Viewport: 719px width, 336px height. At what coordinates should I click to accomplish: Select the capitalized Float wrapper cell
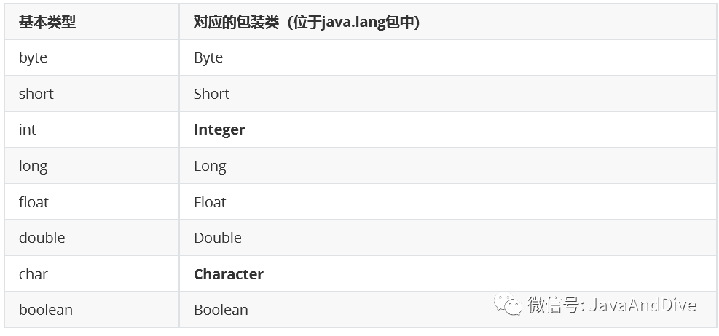click(447, 202)
